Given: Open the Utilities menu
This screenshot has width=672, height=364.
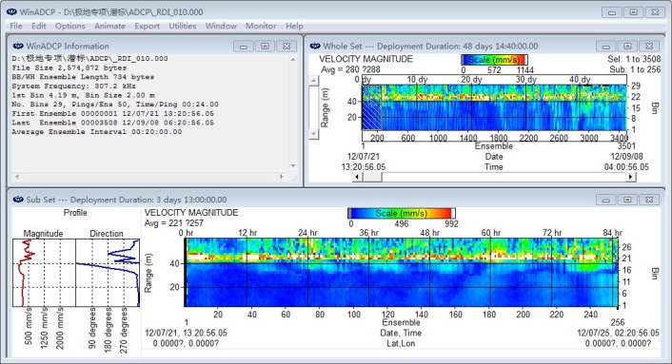Looking at the screenshot, I should [x=182, y=26].
